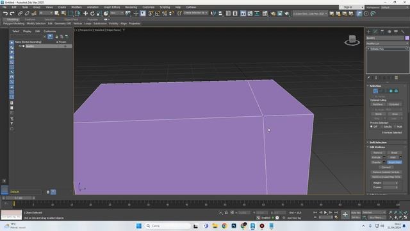Viewport: 410px width, 231px height.
Task: Open the Workspaces Default dropdown
Action: coord(395,7)
